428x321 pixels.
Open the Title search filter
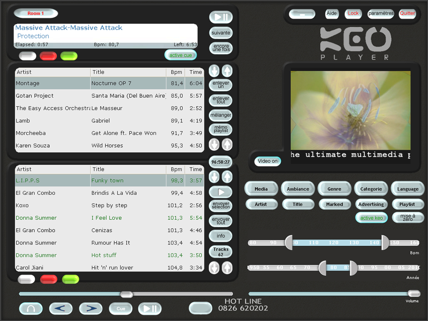[298, 204]
